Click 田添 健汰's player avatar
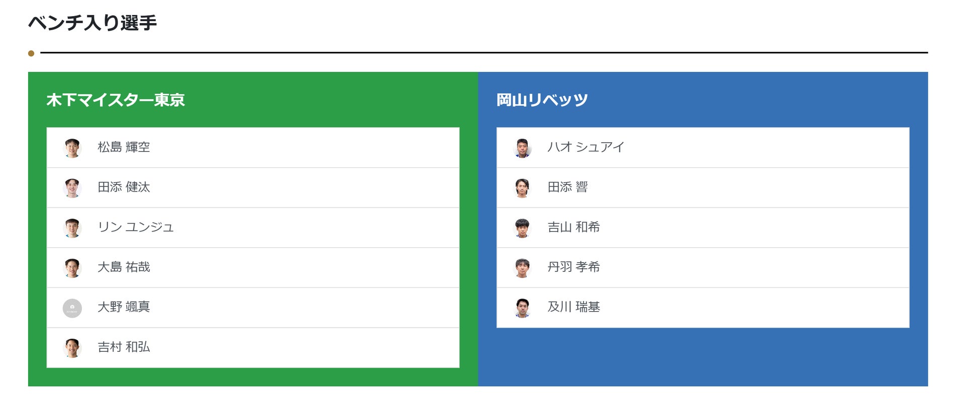This screenshot has width=980, height=401. point(72,188)
